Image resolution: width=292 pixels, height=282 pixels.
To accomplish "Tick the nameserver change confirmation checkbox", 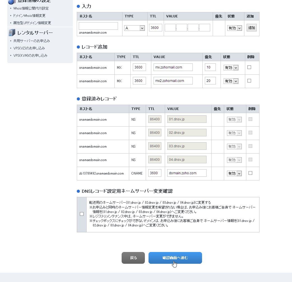I will tap(82, 214).
